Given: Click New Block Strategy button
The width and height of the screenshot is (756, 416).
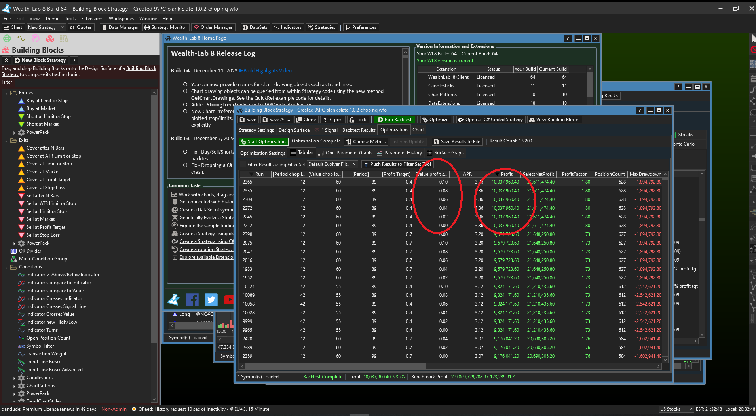Looking at the screenshot, I should pyautogui.click(x=40, y=60).
